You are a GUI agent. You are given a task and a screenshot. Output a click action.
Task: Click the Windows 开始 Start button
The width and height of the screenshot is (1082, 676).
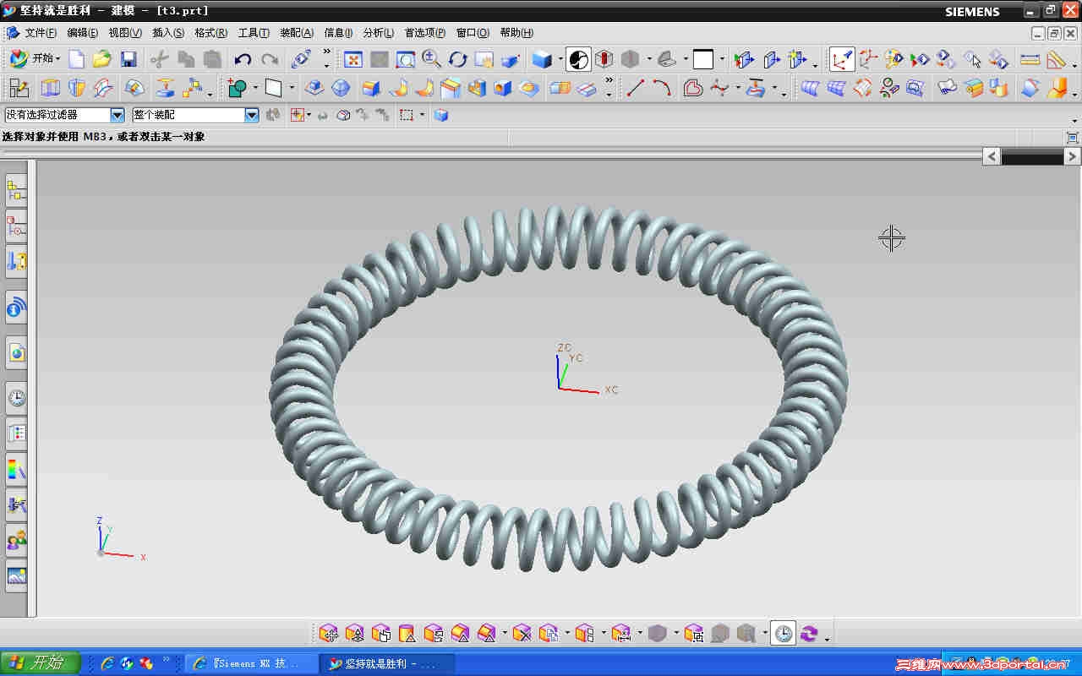tap(40, 663)
